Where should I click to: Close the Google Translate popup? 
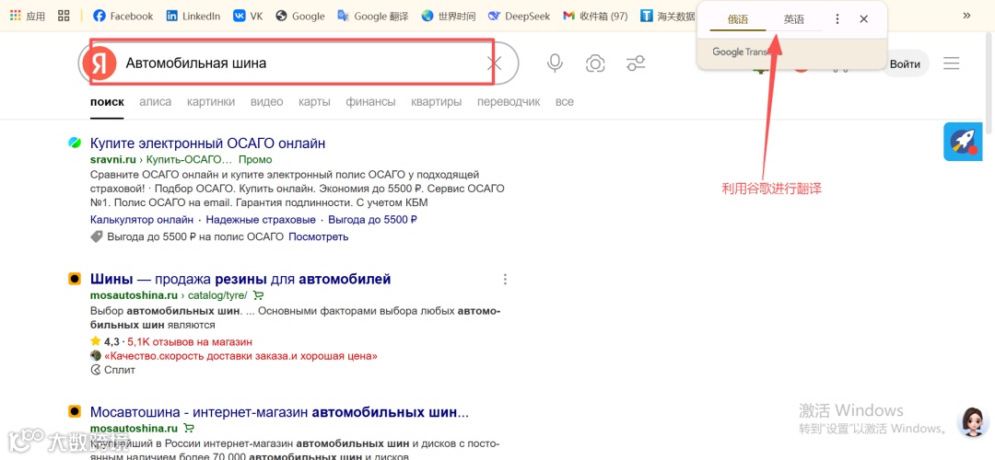(x=863, y=19)
